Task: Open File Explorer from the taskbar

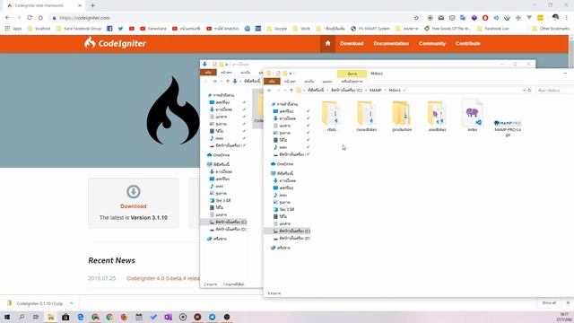Action: 50,317
